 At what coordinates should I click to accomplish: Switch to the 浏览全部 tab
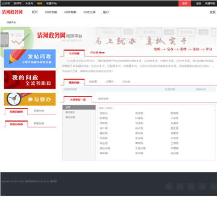click(x=103, y=99)
